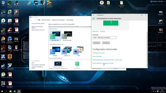Click the Back arrow in Personalização window
The width and height of the screenshot is (166, 93).
[31, 20]
